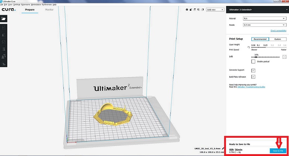
Task: Select the Mirror tool in left toolbar
Action: tap(3, 49)
